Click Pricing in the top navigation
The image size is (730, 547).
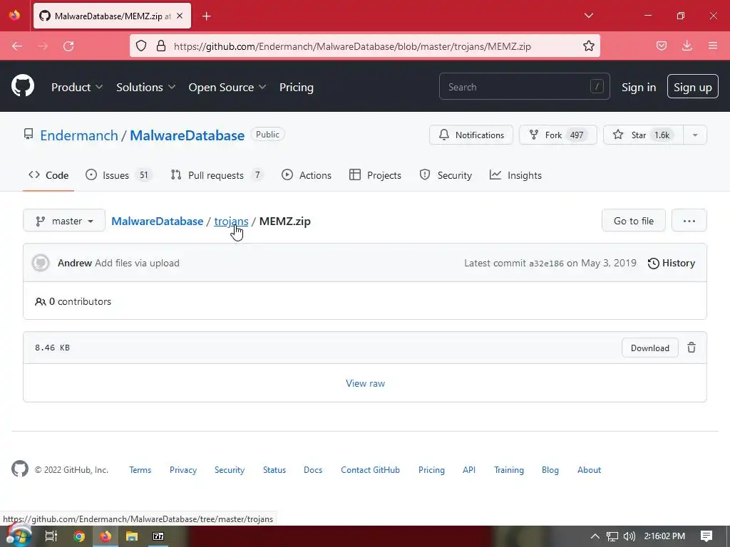coord(296,87)
